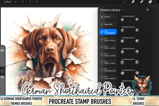Activate the Selection tool (S icon)

coord(30,2)
